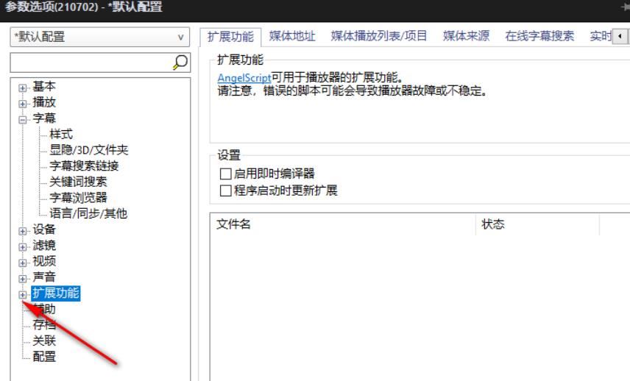The height and width of the screenshot is (381, 630).
Task: Open 字幕搜索链接 settings
Action: pos(84,165)
